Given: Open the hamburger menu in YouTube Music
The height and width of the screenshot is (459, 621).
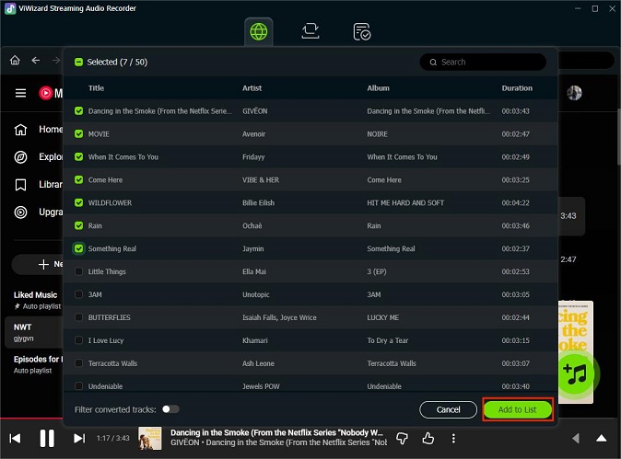Looking at the screenshot, I should [x=20, y=93].
